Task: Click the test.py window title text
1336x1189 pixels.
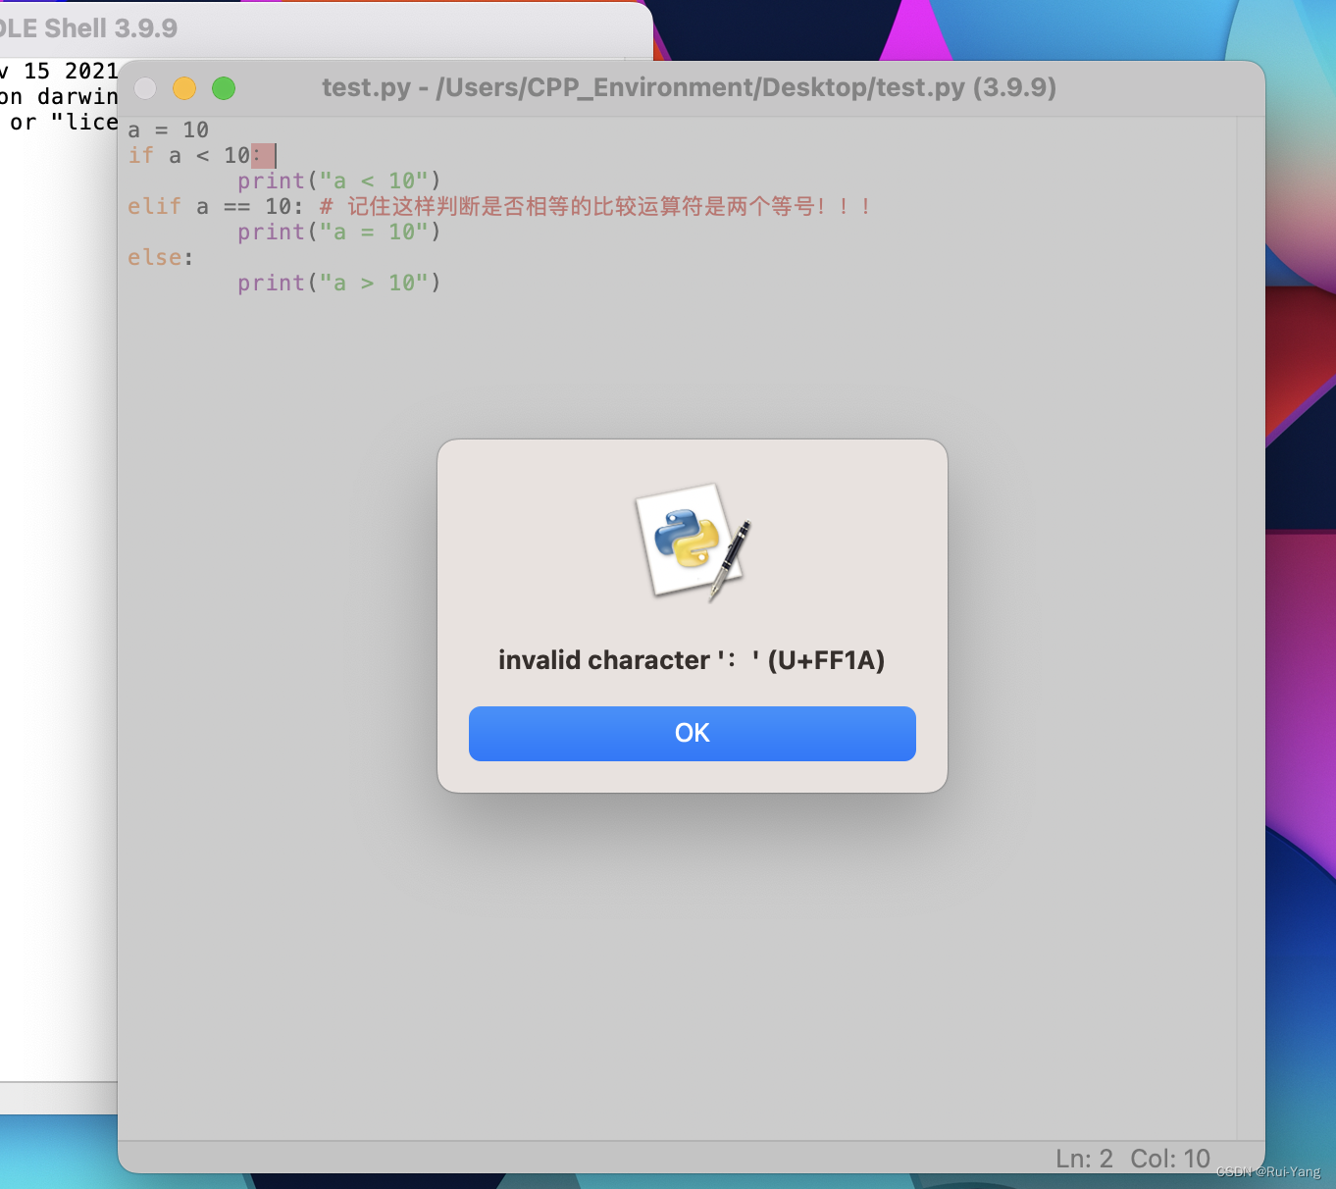Action: [x=689, y=87]
